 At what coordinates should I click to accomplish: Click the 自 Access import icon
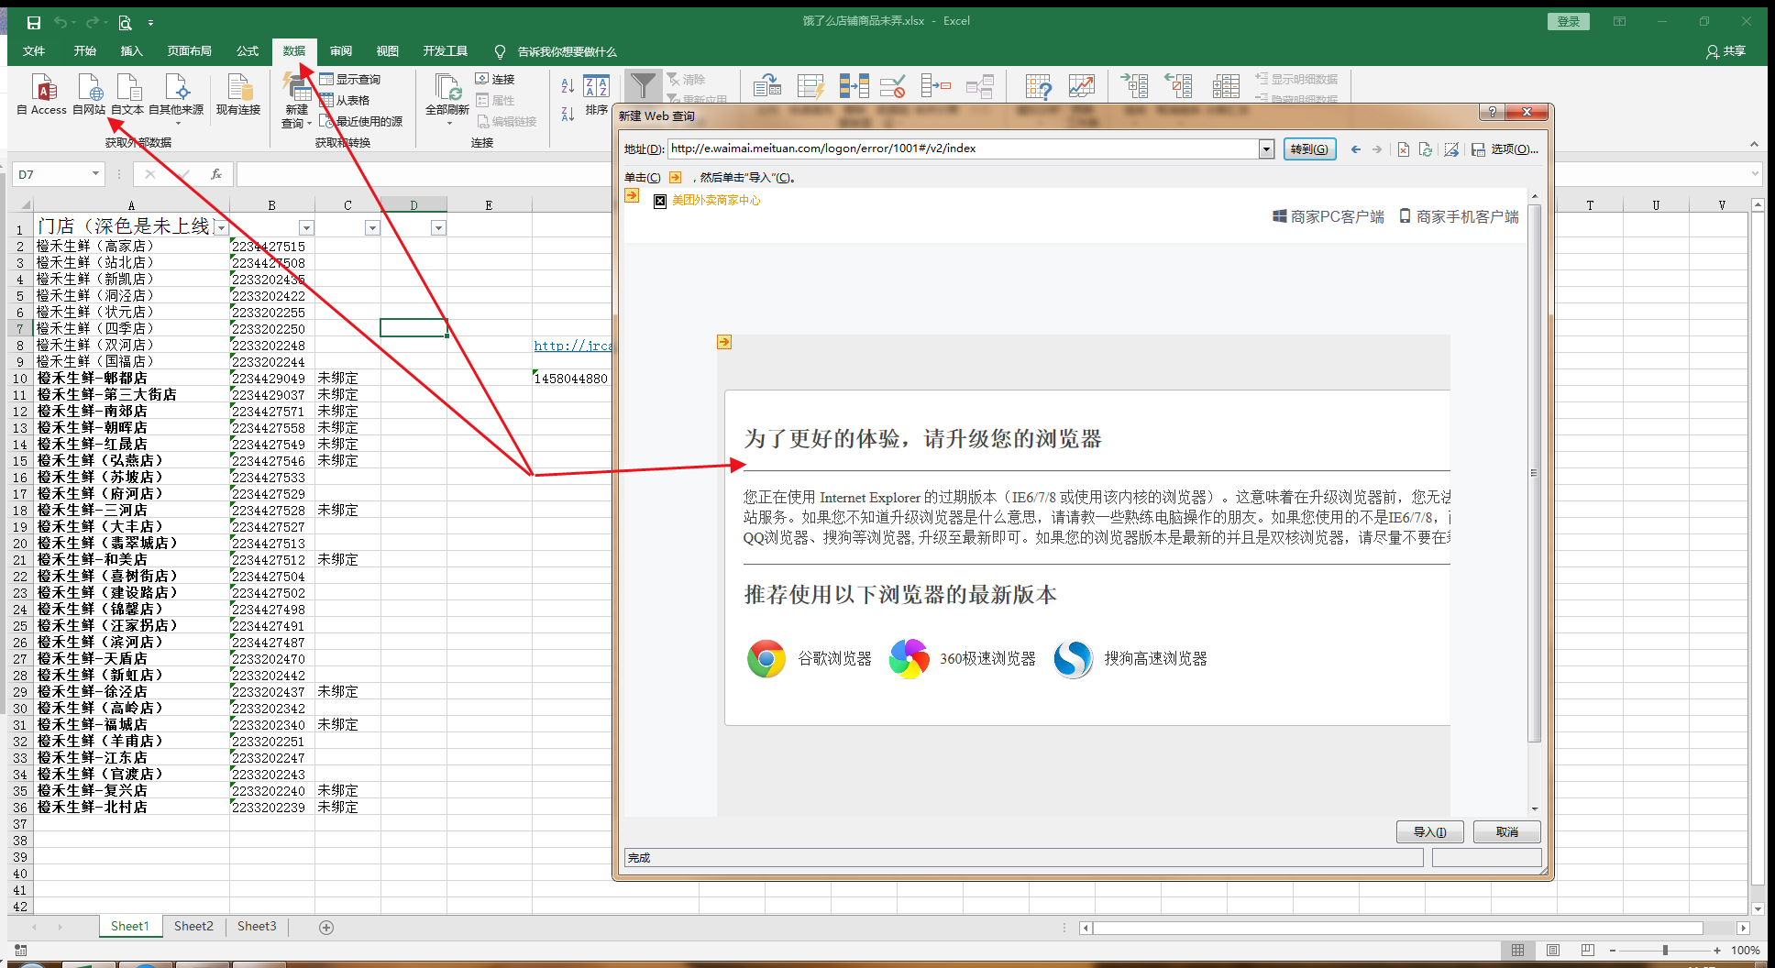coord(42,95)
